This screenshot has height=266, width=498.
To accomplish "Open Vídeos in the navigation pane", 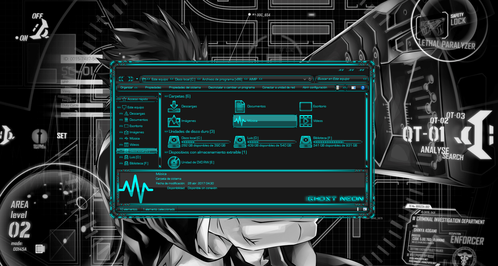I will tap(134, 145).
